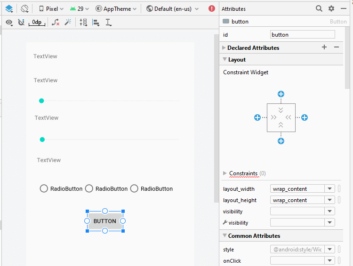Add left constraint in Constraint Widget

tap(257, 117)
